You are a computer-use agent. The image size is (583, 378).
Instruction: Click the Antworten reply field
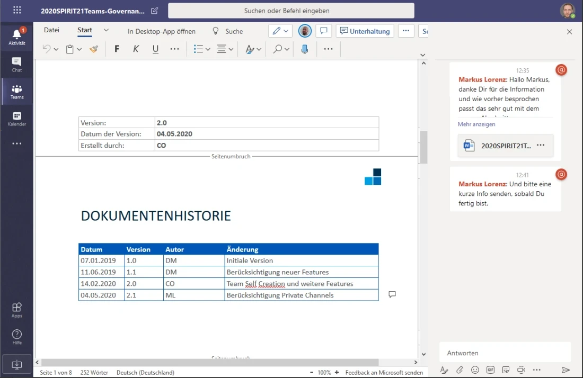tap(503, 353)
